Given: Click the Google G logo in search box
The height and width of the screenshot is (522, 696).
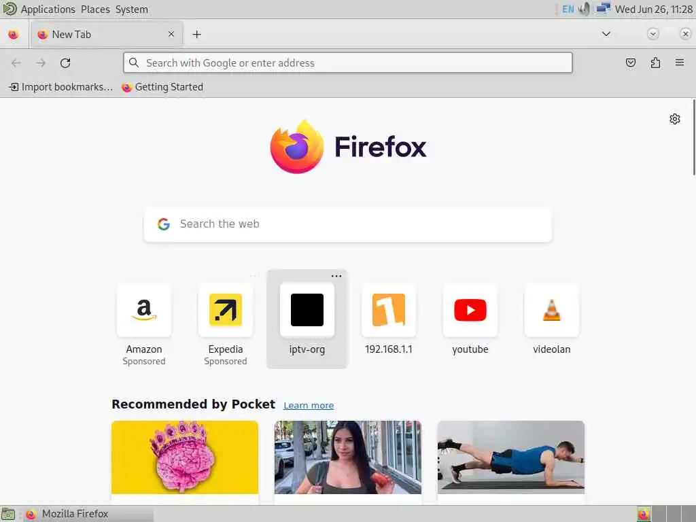Looking at the screenshot, I should (x=164, y=224).
